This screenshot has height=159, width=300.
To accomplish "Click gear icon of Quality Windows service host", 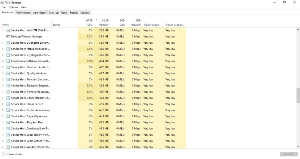I will (8, 73).
